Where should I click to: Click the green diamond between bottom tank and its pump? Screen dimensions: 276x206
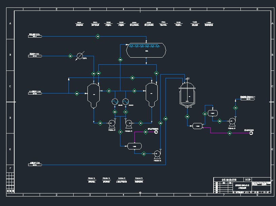[144, 154]
